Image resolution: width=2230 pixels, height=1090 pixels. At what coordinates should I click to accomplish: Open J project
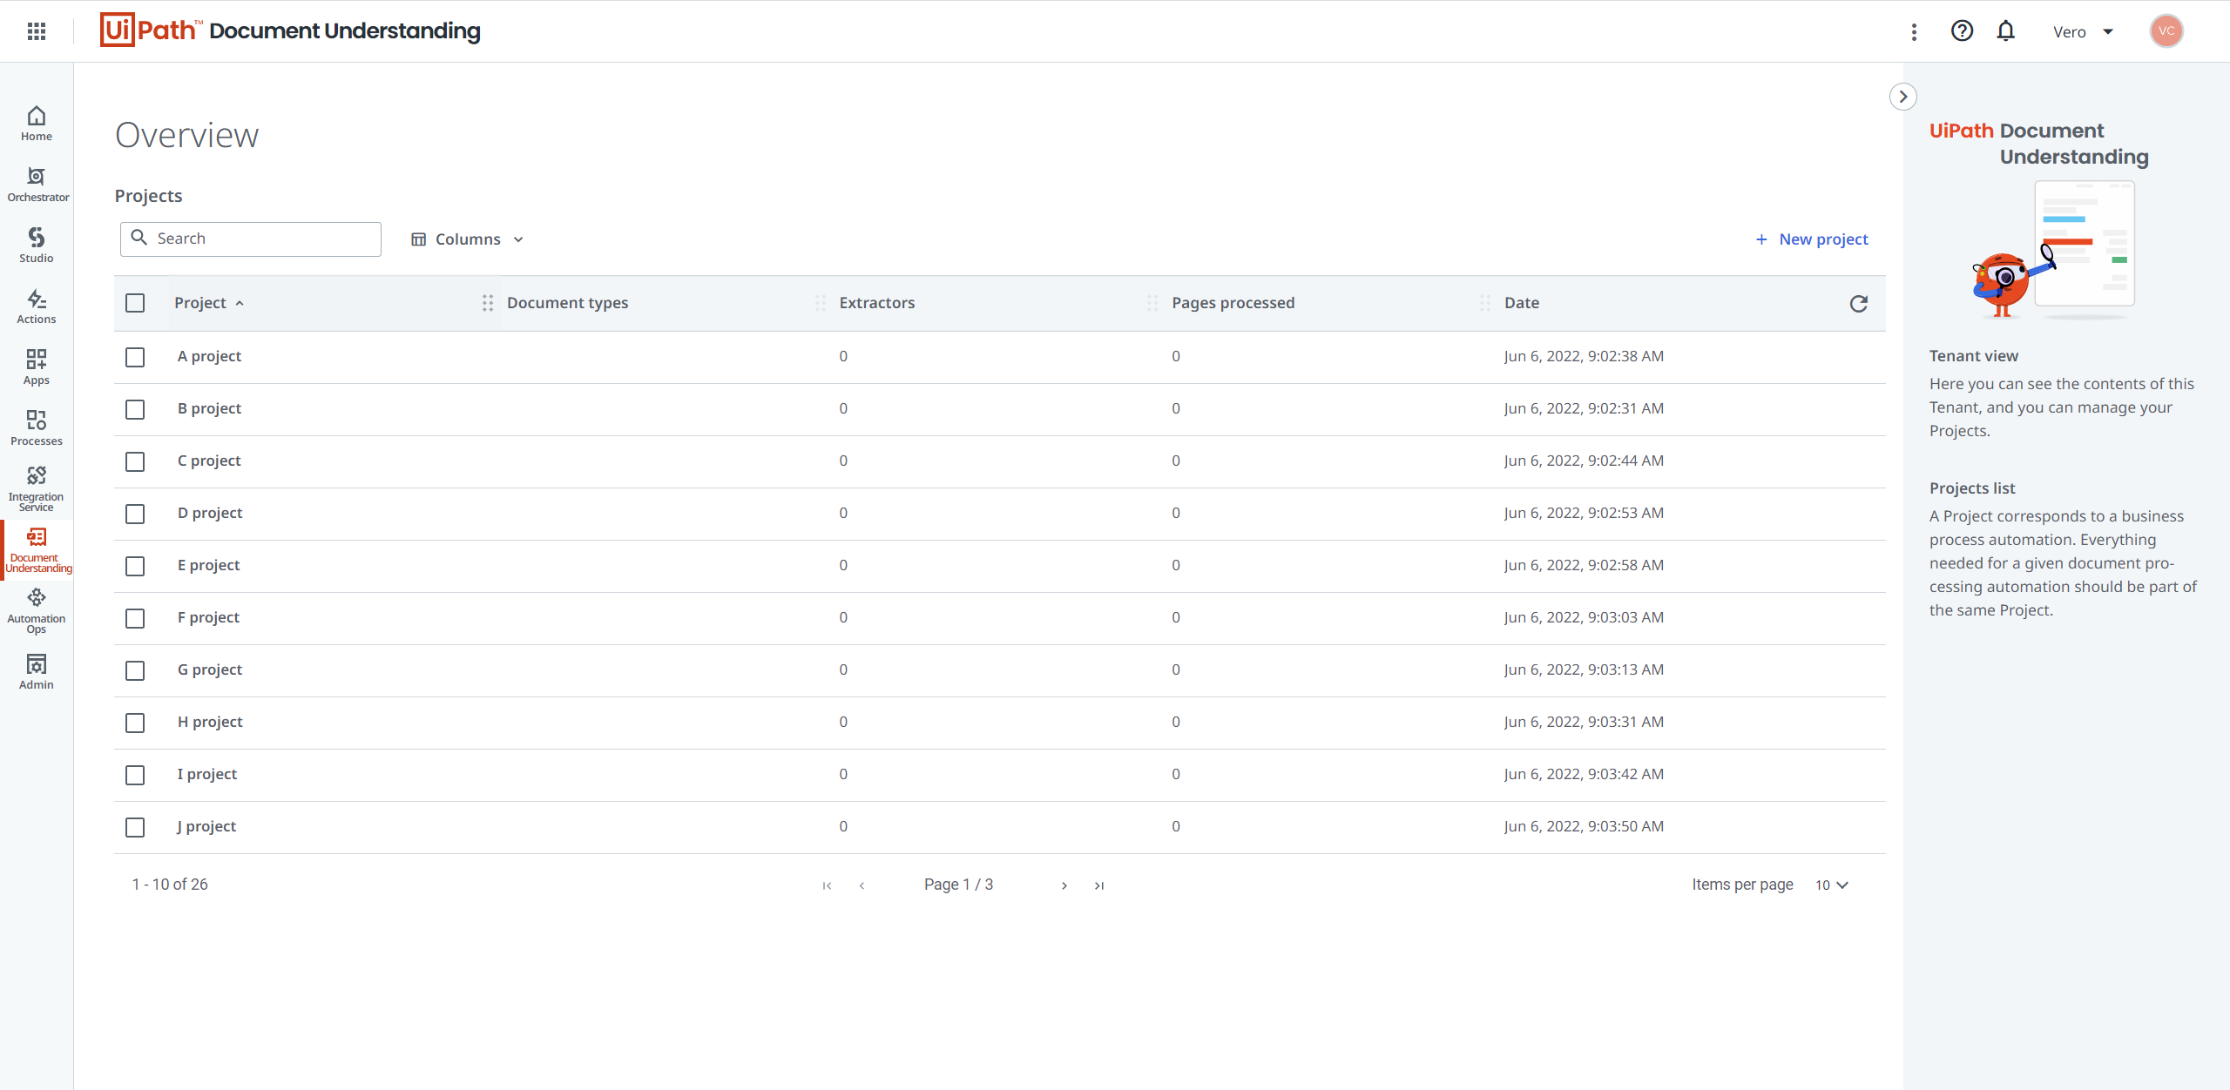click(x=206, y=826)
